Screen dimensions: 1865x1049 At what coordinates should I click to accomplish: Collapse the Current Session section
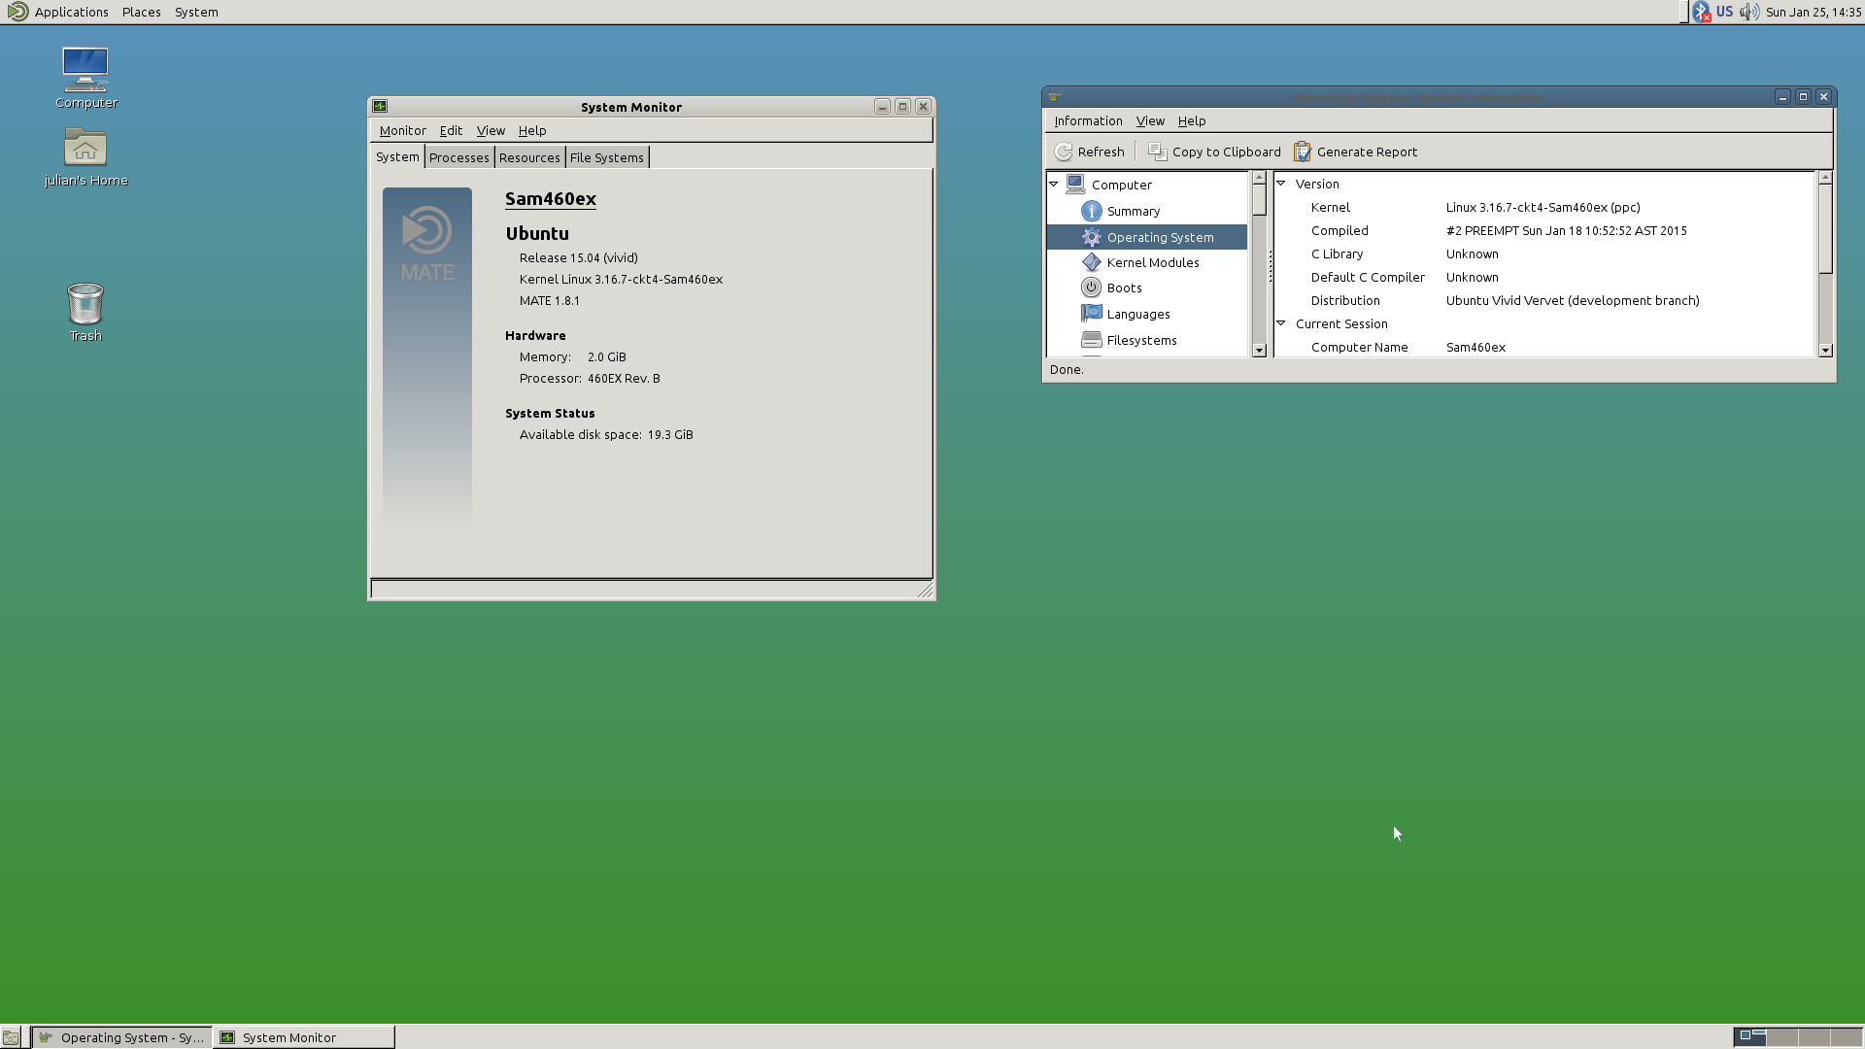(x=1281, y=323)
